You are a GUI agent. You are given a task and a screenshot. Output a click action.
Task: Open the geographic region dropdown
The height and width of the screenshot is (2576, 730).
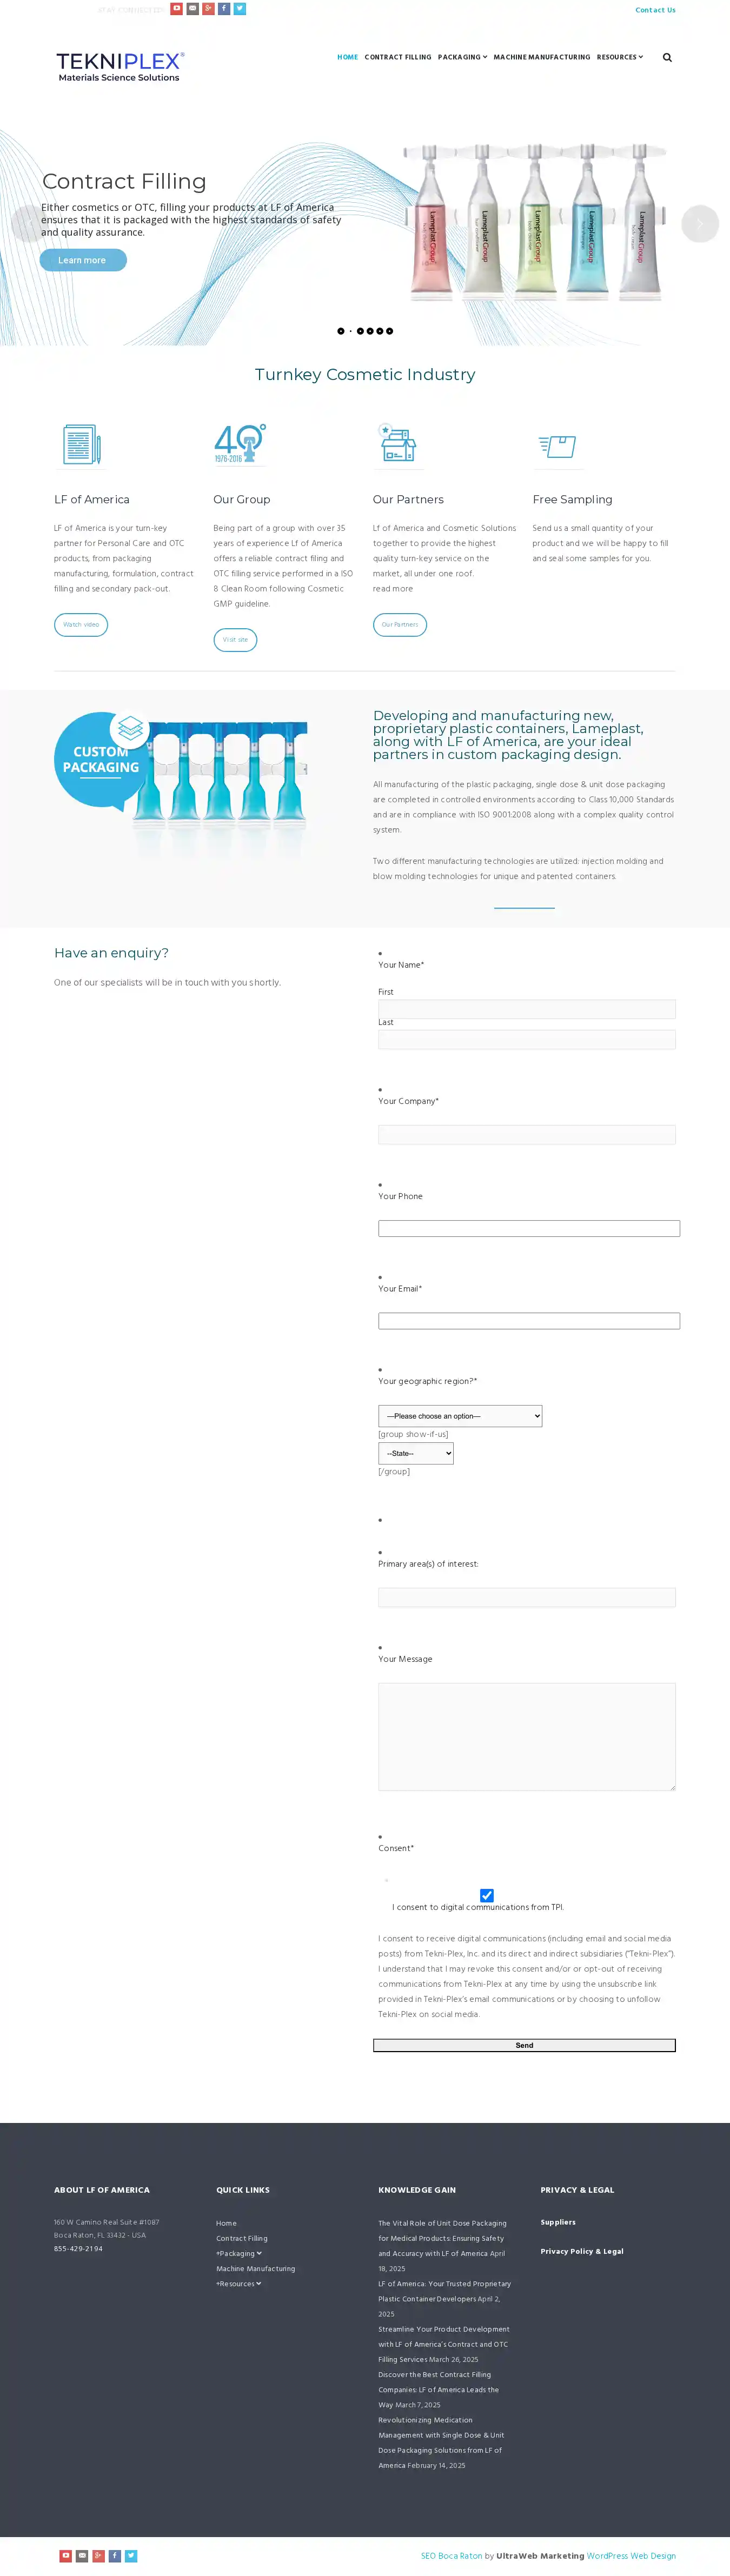coord(460,1416)
